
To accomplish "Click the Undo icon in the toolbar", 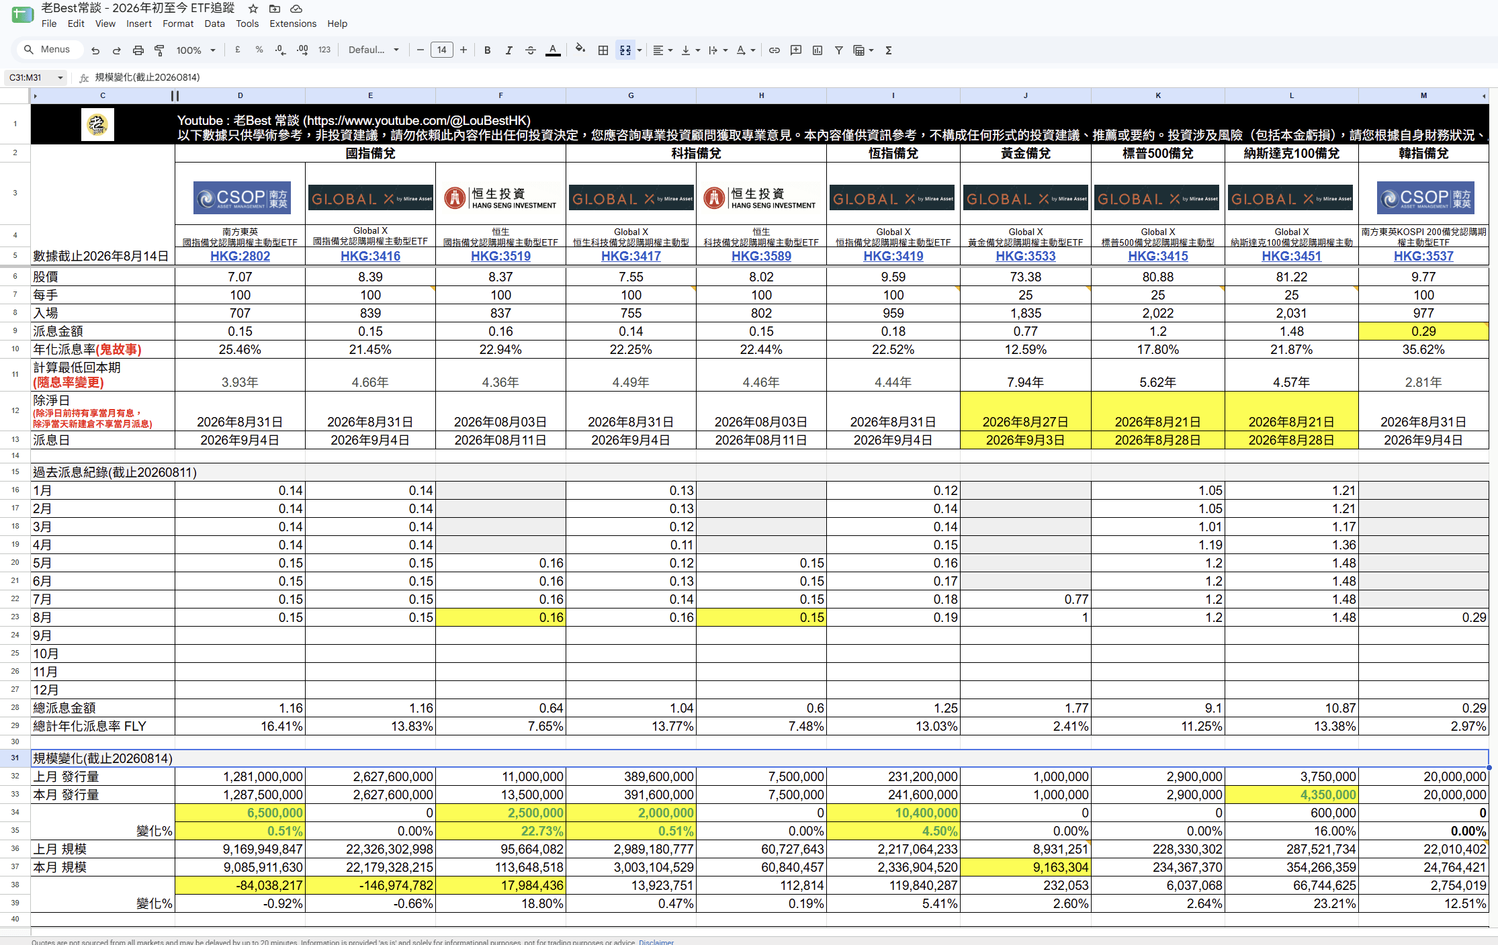I will (95, 50).
